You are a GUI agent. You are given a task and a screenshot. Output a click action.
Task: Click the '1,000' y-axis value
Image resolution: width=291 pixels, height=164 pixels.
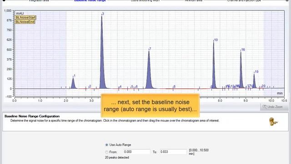(x=8, y=10)
